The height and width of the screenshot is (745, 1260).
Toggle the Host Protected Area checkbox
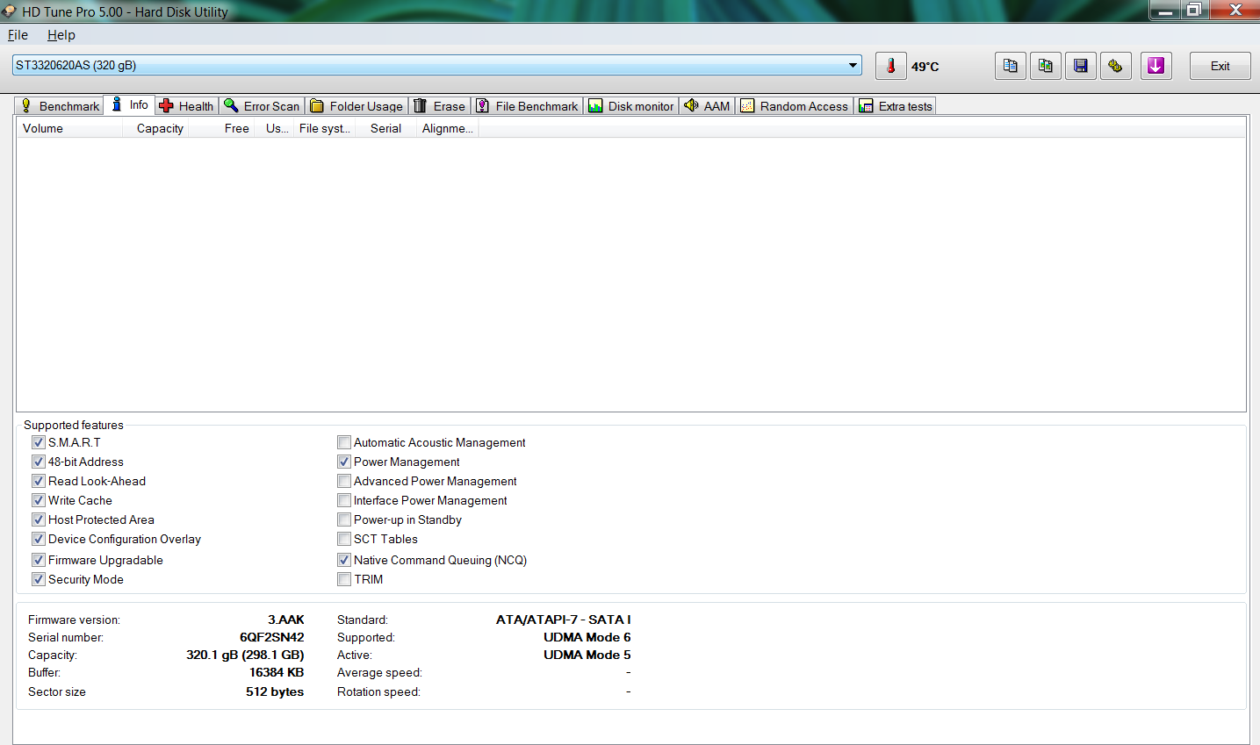[39, 519]
